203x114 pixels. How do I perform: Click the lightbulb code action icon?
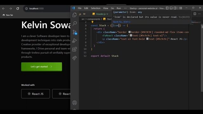pyautogui.click(x=92, y=22)
